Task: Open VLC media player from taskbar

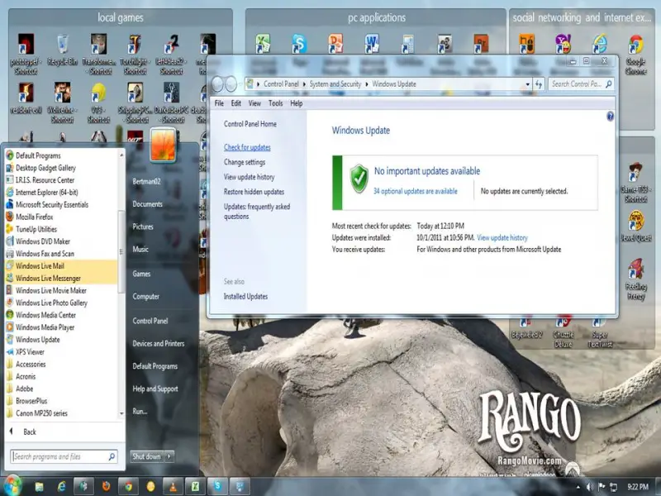Action: (173, 486)
